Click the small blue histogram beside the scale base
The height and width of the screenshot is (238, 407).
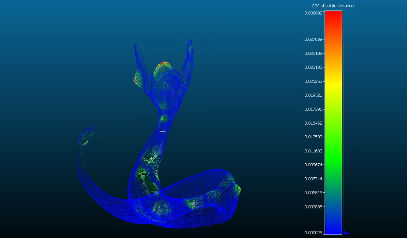(x=346, y=233)
